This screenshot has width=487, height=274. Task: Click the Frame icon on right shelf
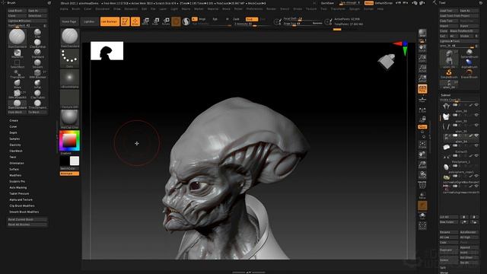coord(422,145)
